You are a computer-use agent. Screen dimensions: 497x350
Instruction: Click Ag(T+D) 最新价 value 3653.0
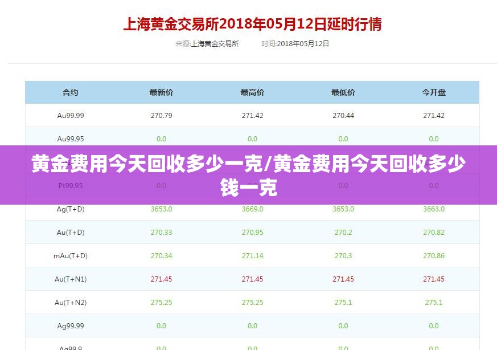tap(161, 209)
